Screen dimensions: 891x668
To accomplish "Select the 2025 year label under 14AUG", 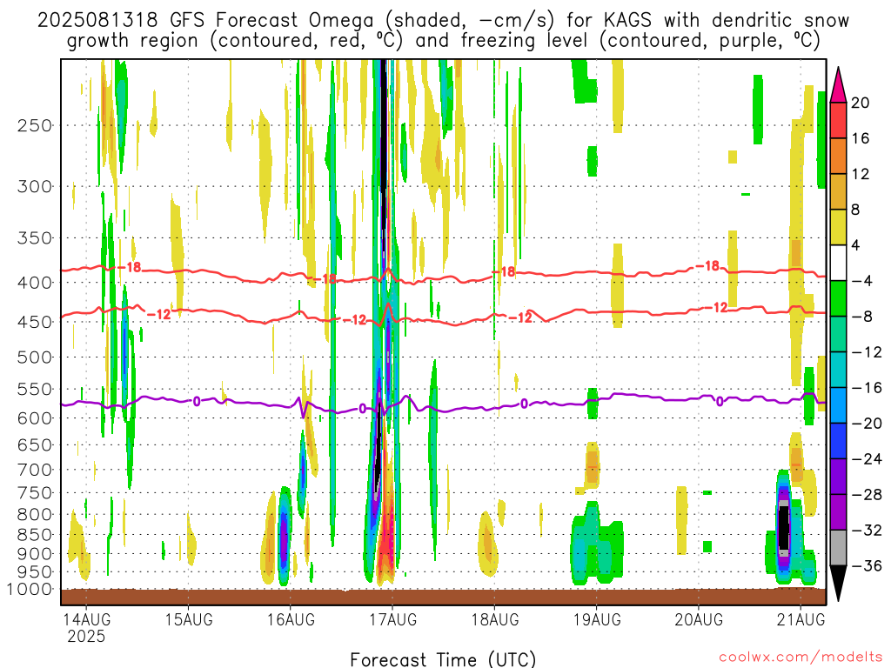I will coord(86,636).
